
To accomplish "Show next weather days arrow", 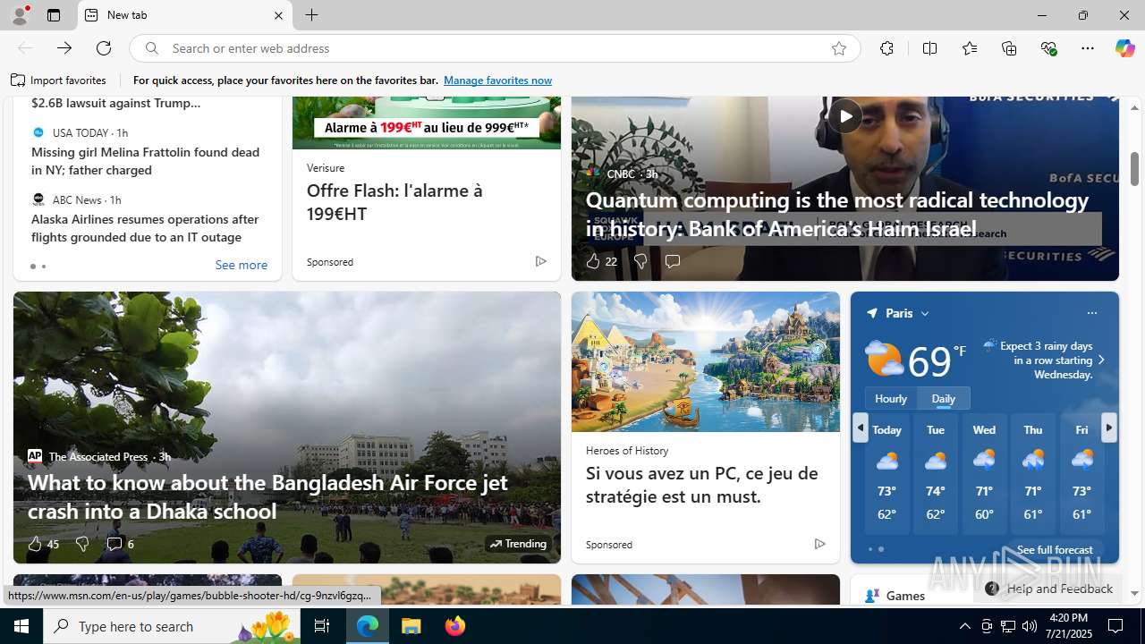I will pos(1108,428).
